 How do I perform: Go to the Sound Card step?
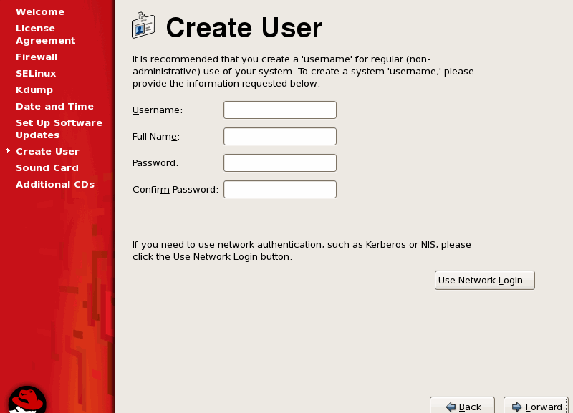(47, 167)
